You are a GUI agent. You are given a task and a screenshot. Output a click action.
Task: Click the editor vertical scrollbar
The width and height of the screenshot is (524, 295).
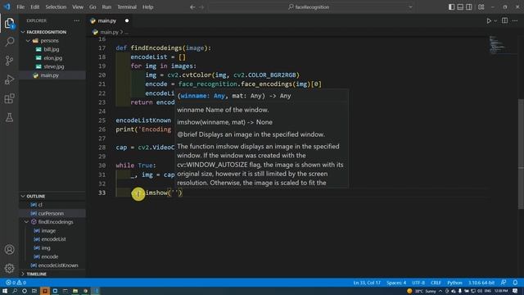pyautogui.click(x=521, y=154)
